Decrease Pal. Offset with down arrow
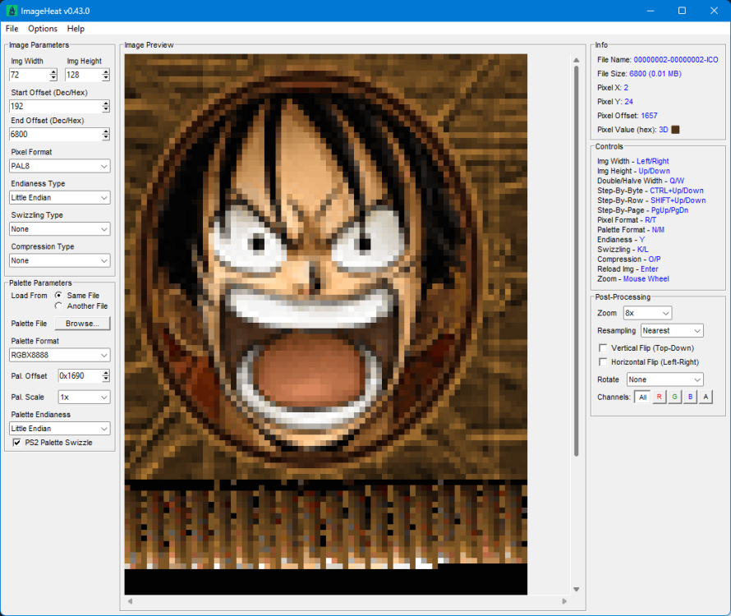 106,379
